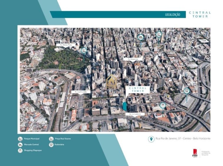This screenshot has width=223, height=166.
Task: Click the Av. do Contorno street label
Action: [x=133, y=114]
